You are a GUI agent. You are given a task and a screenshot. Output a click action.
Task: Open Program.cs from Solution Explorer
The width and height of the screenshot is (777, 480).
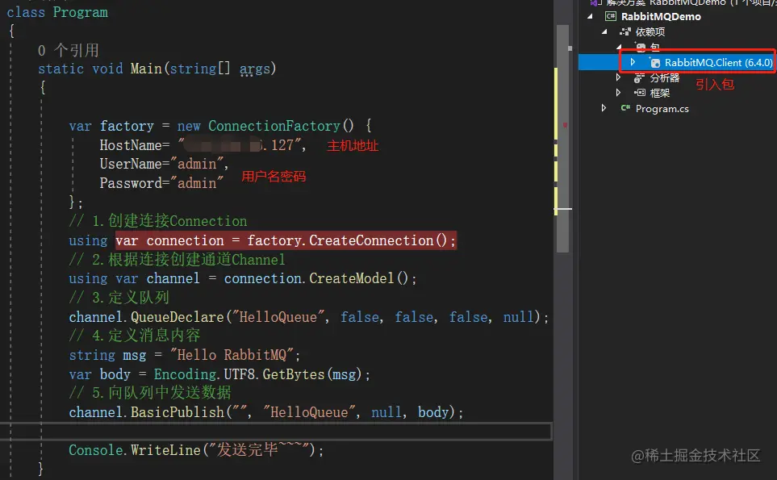pyautogui.click(x=662, y=108)
